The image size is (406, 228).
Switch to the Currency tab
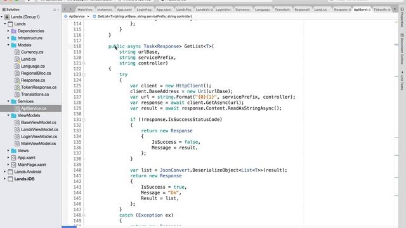point(242,9)
